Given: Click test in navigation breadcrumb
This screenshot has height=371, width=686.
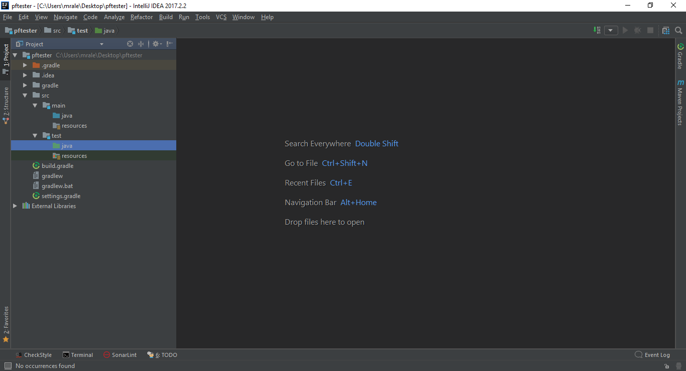Looking at the screenshot, I should 78,31.
